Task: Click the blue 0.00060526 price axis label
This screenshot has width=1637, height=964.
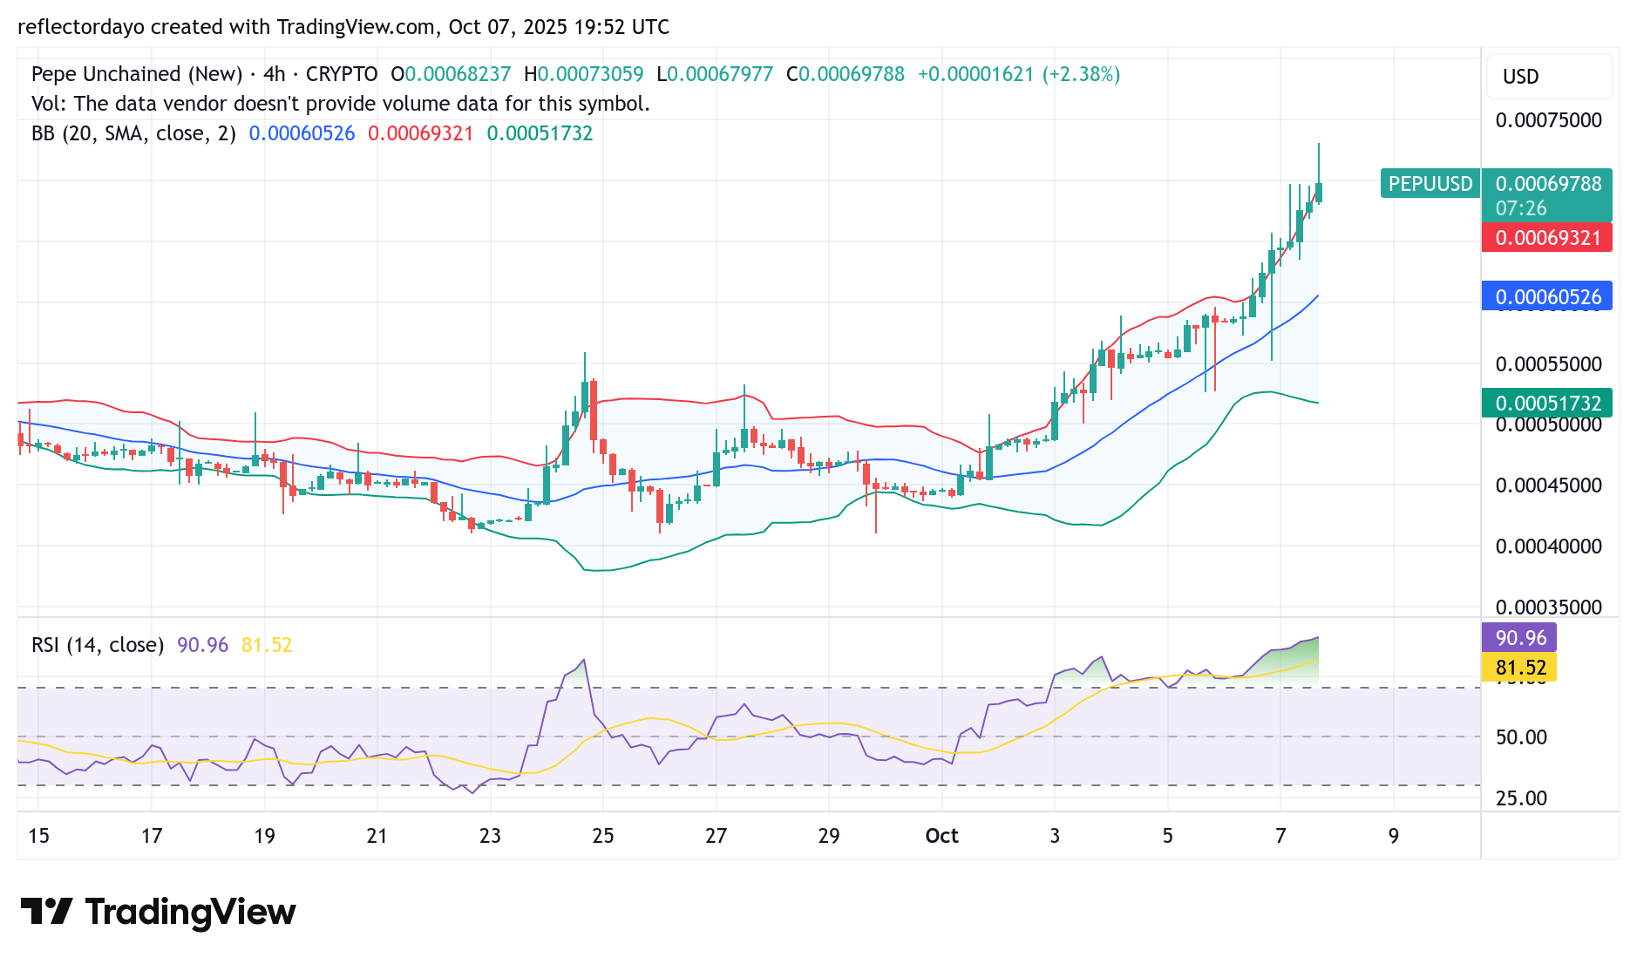Action: click(x=1547, y=297)
